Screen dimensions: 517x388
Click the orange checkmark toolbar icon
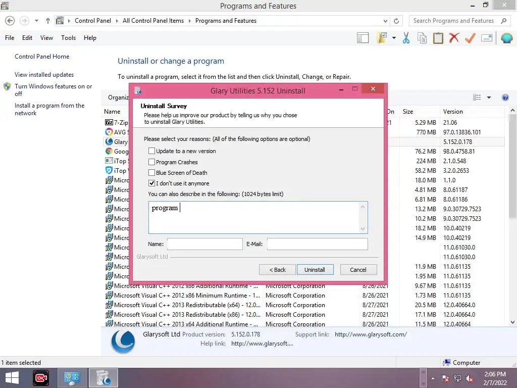pos(470,38)
